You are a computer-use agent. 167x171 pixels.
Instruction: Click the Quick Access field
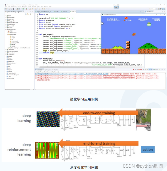click(x=152, y=9)
